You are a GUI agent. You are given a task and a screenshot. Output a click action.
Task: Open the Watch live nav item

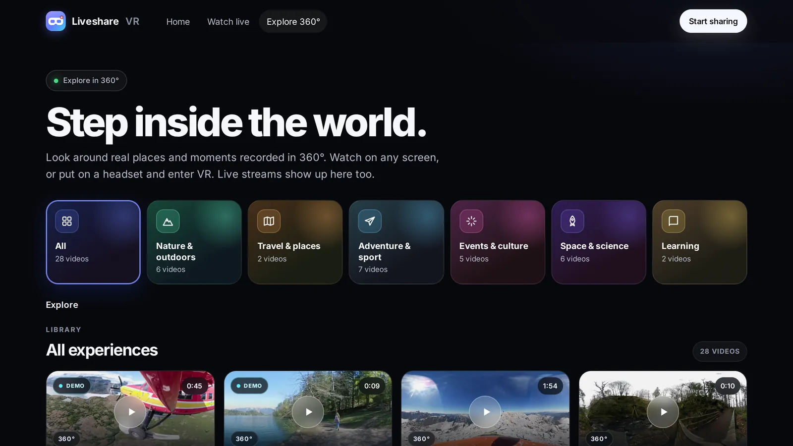tap(228, 22)
